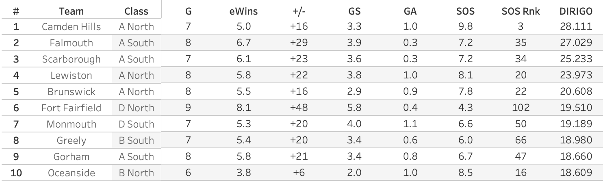Viewport: 603px width, 182px height.
Task: Click the GS column header
Action: [x=354, y=11]
